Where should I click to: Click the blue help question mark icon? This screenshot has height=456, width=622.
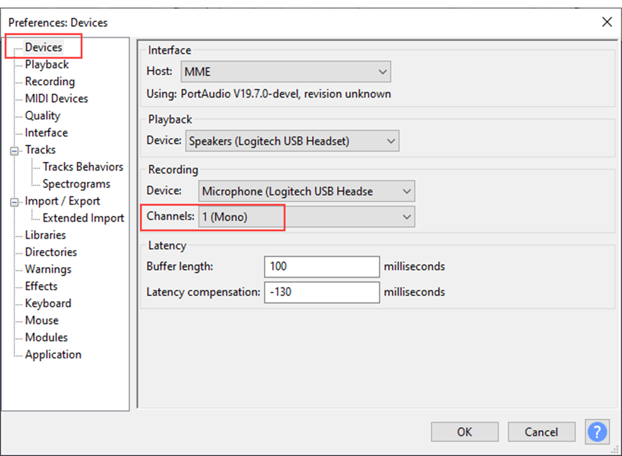coord(597,431)
